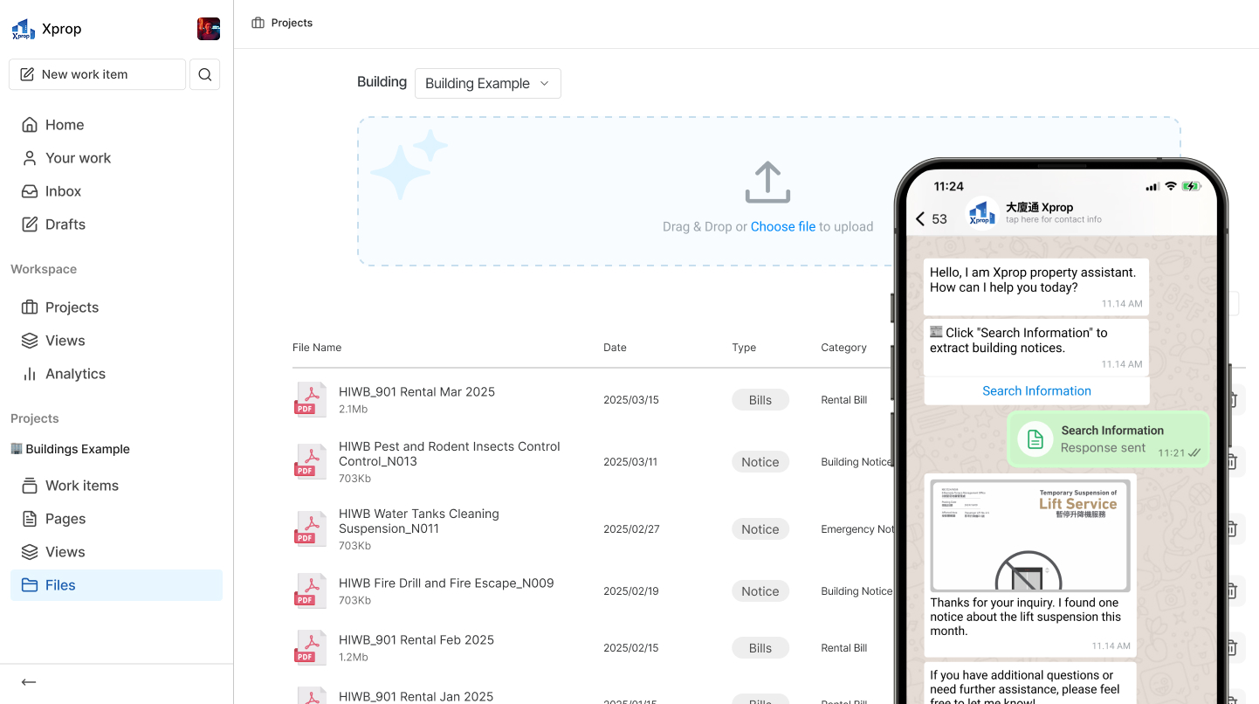Open HIWB Water Tanks Cleaning Suspension_N011
The image size is (1259, 704).
[x=419, y=521]
